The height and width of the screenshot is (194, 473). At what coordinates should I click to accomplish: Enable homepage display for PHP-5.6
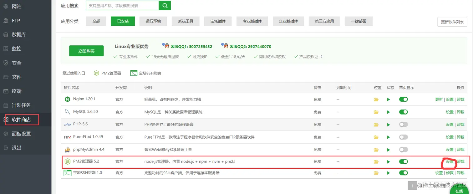click(404, 124)
